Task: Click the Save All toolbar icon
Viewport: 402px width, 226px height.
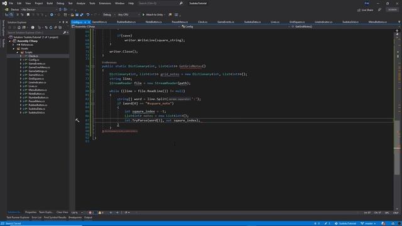Action: [x=82, y=15]
